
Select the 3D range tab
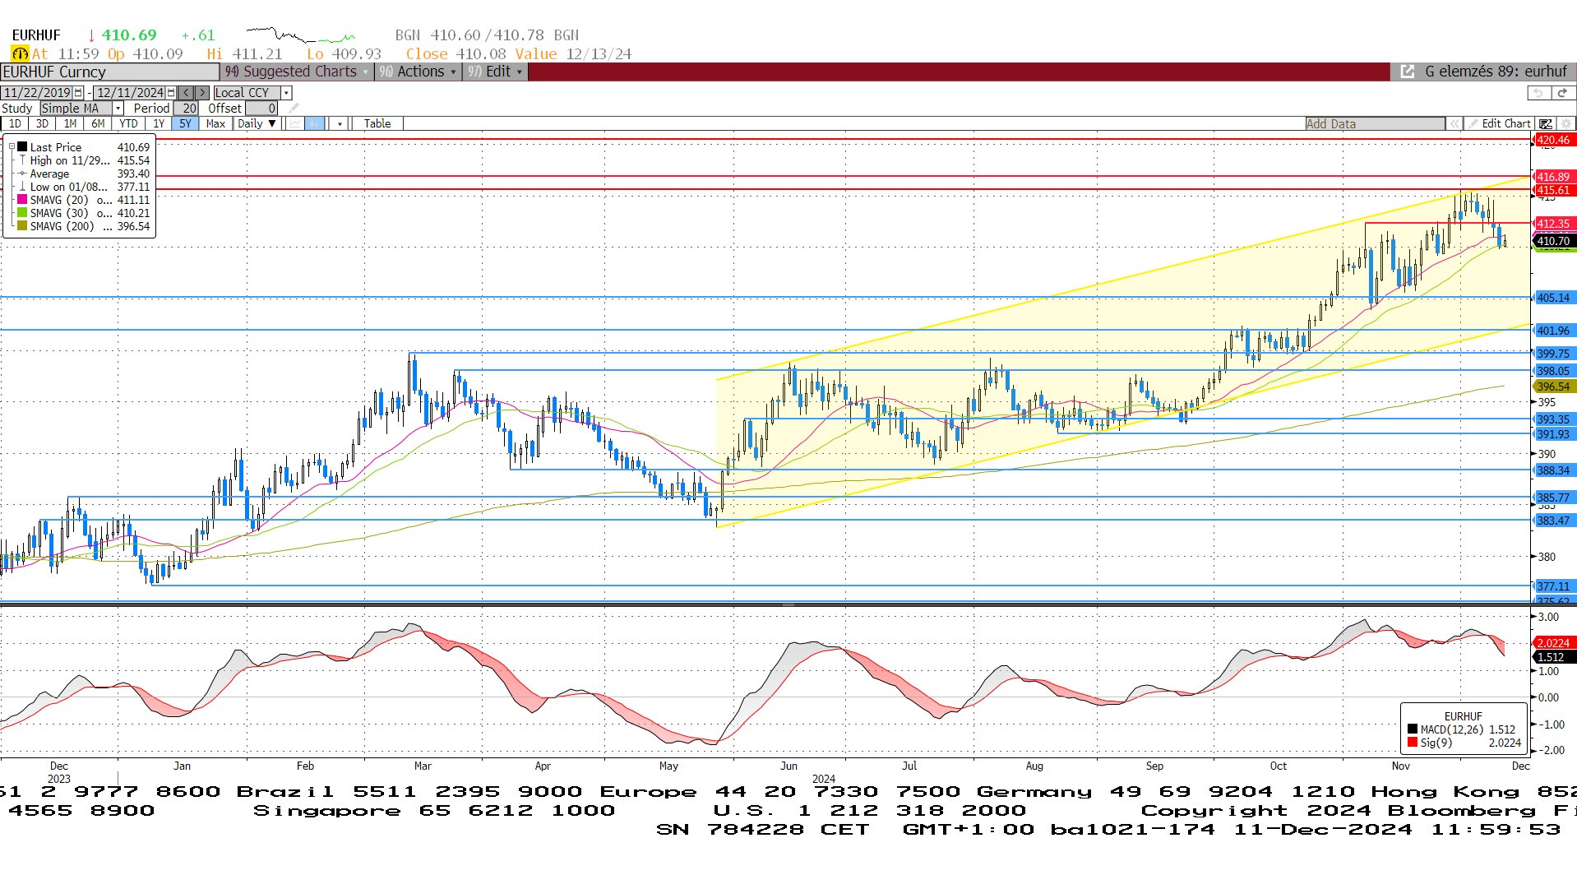pos(42,123)
